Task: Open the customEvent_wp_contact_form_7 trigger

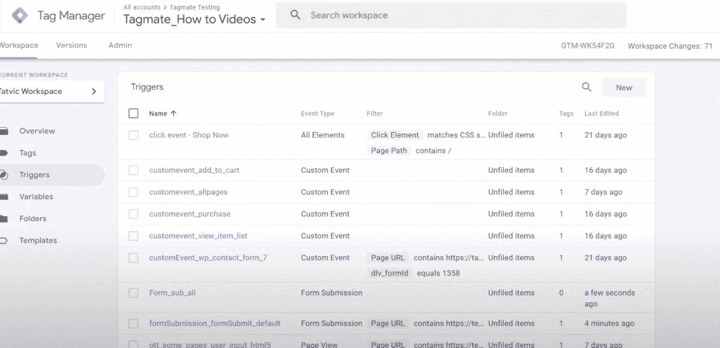Action: [x=208, y=258]
